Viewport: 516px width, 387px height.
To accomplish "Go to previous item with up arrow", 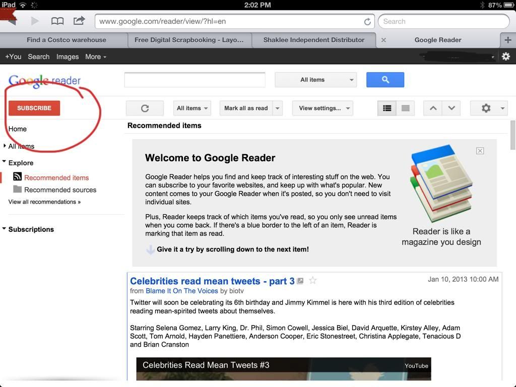I will coord(433,108).
